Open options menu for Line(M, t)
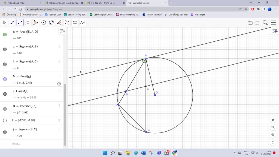The height and width of the screenshot is (157, 279). point(59,91)
